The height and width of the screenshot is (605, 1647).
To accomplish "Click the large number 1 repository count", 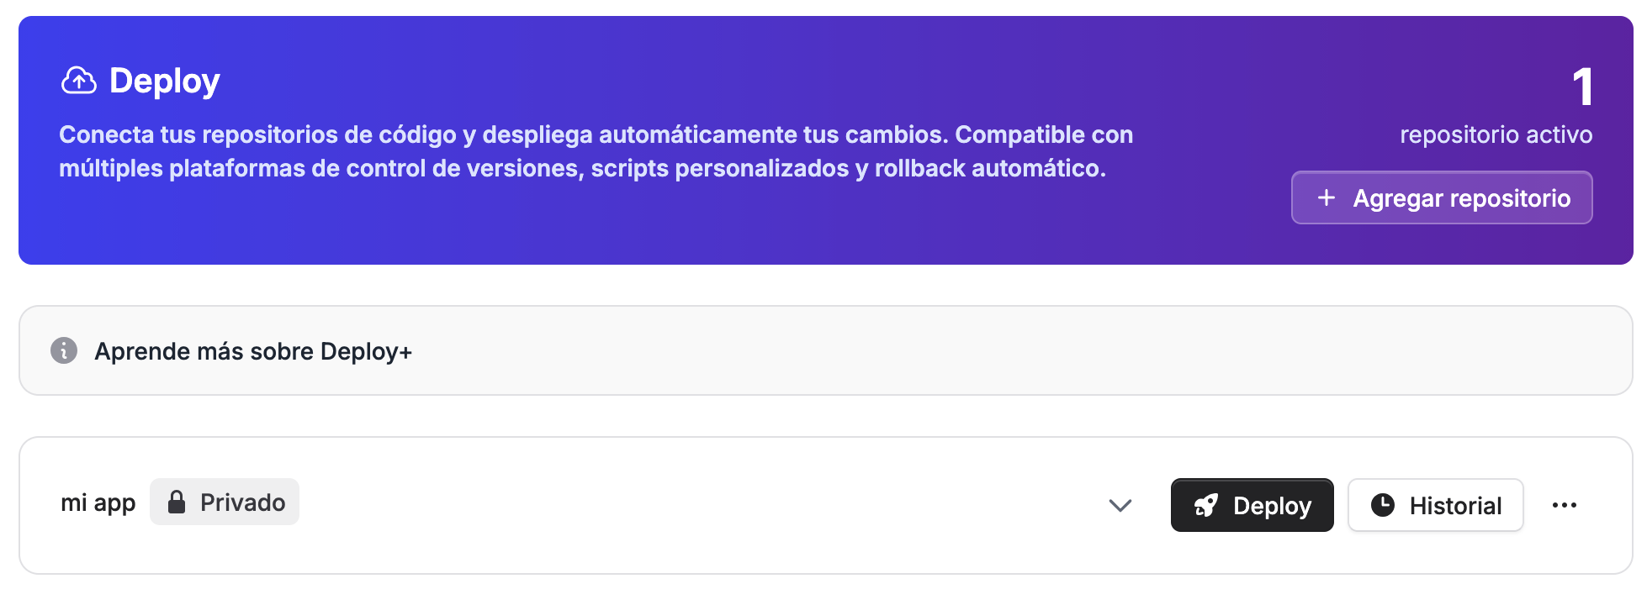I will [1582, 87].
